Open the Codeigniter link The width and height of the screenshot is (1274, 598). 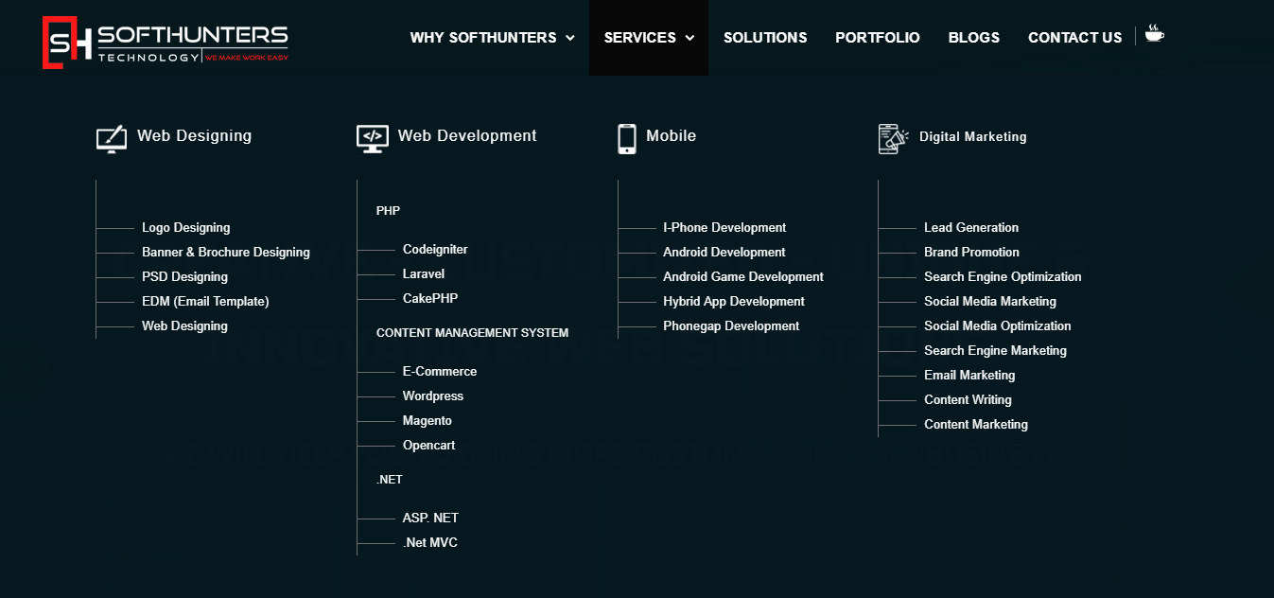click(436, 250)
